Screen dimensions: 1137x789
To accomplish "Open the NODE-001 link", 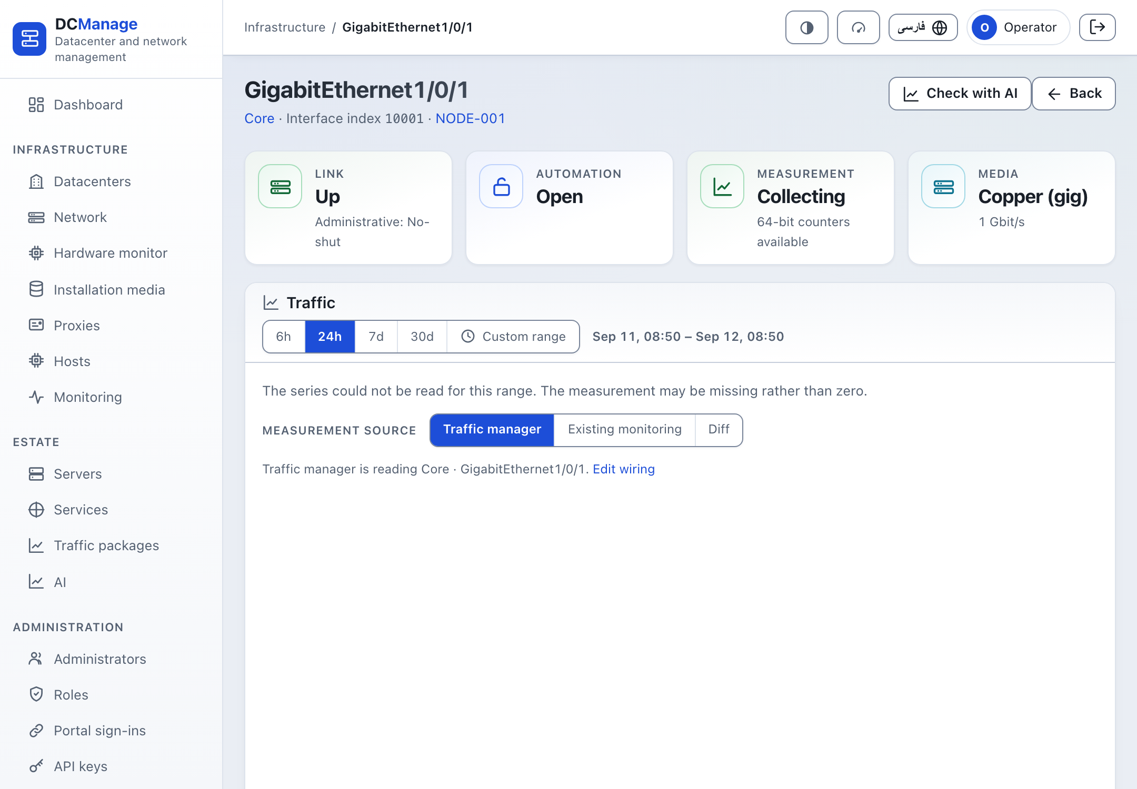I will pyautogui.click(x=471, y=118).
